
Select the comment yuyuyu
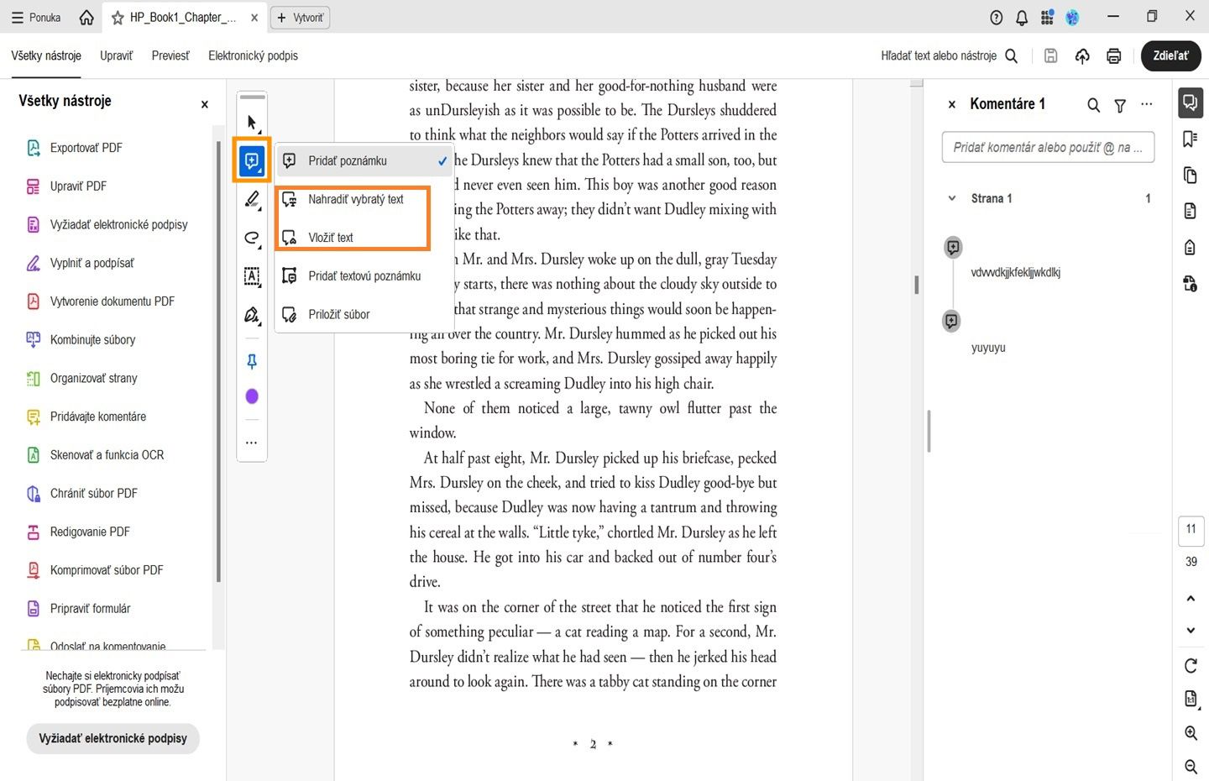(x=988, y=348)
